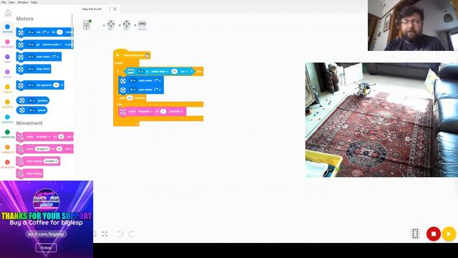Select port B motor indicator
This screenshot has width=458, height=258.
click(x=127, y=25)
